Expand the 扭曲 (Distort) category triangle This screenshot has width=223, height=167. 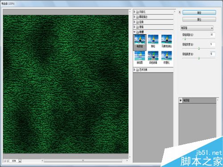pyautogui.click(x=134, y=22)
